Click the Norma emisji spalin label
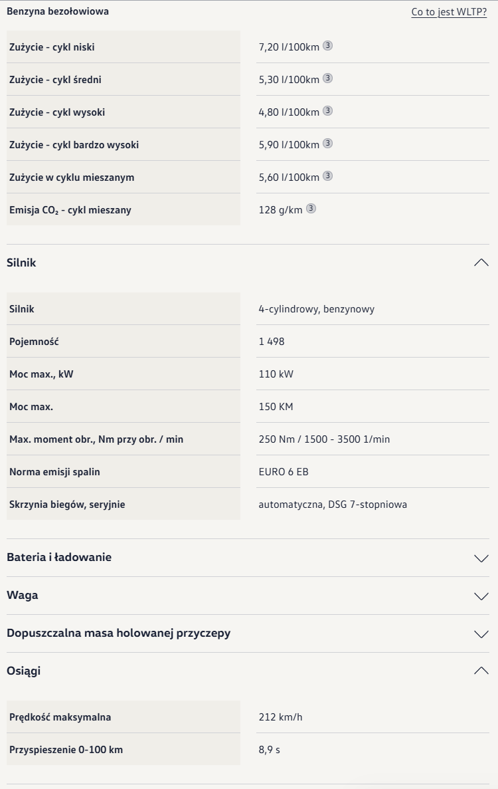The image size is (498, 789). [x=54, y=472]
